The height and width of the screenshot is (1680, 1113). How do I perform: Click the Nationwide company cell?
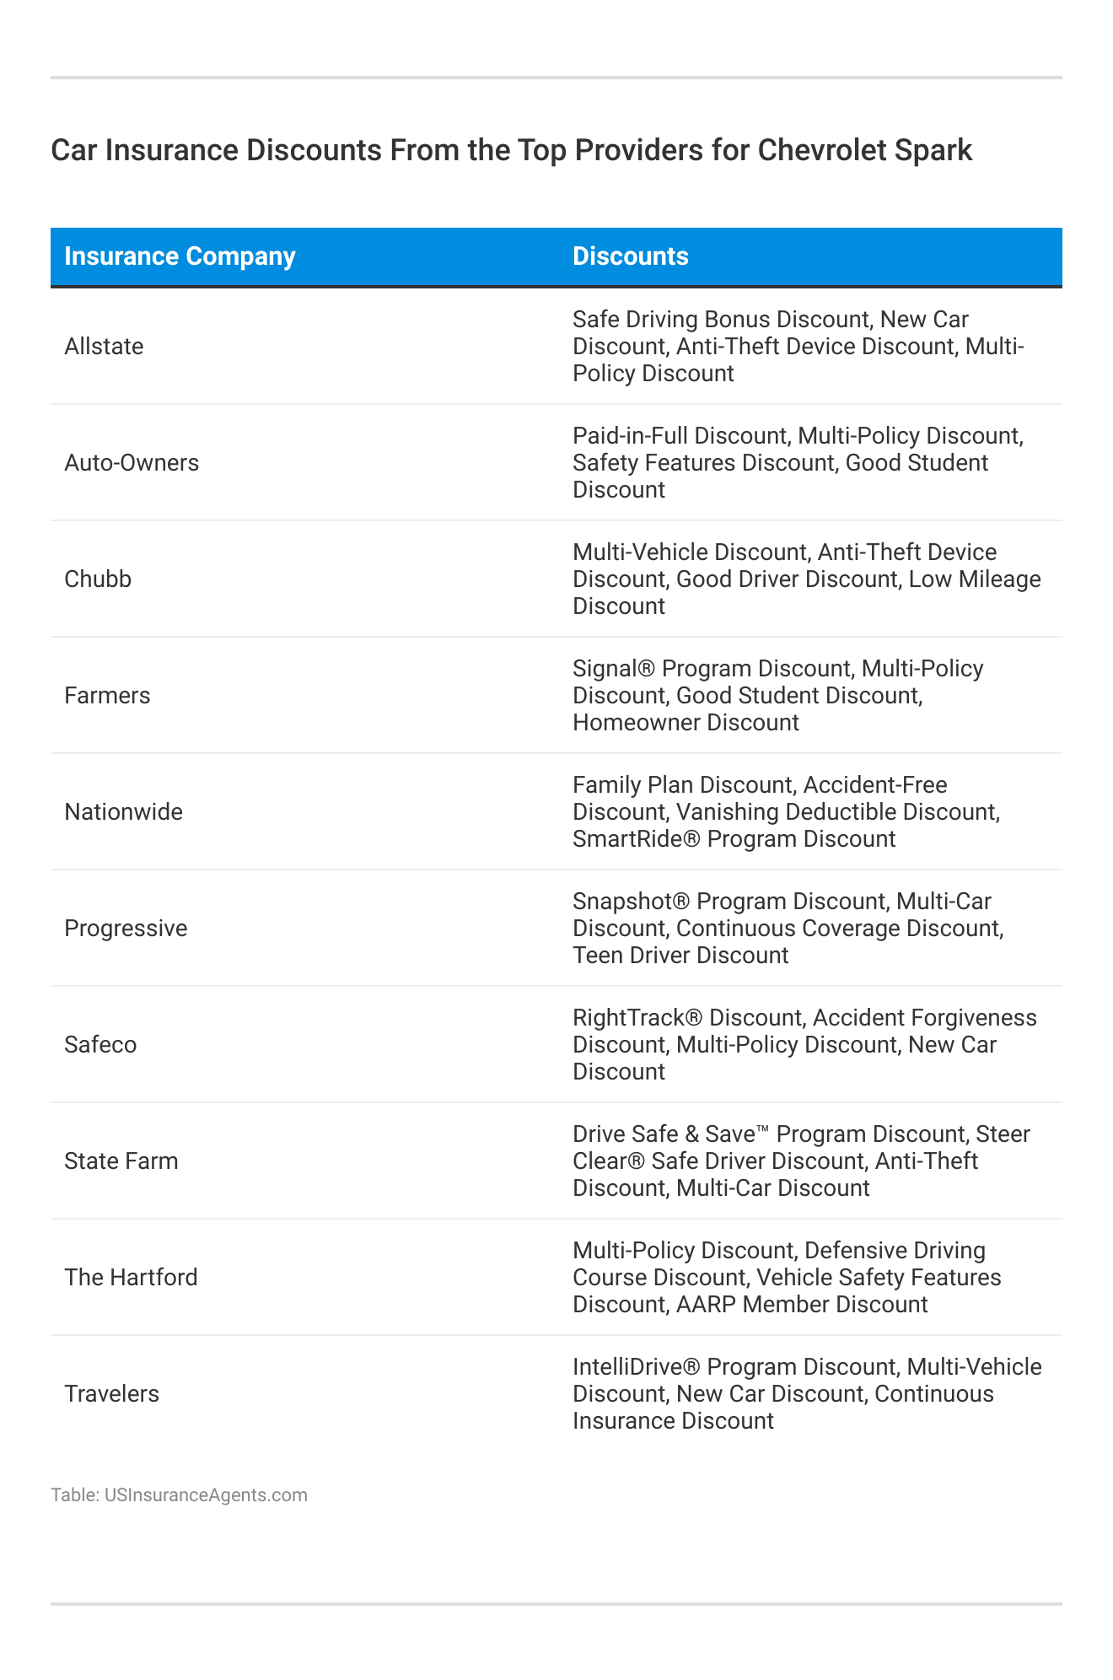click(x=123, y=812)
